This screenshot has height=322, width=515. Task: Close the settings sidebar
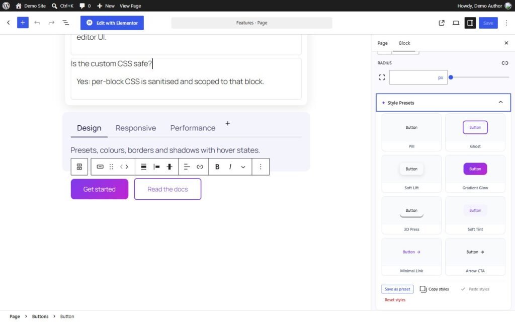click(506, 43)
